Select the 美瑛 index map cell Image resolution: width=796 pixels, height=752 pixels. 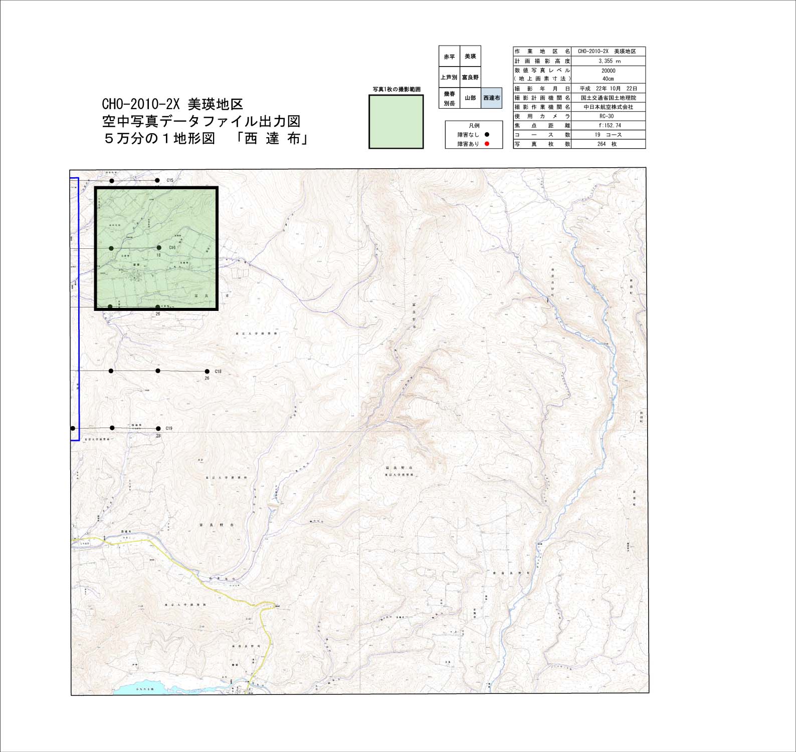470,57
